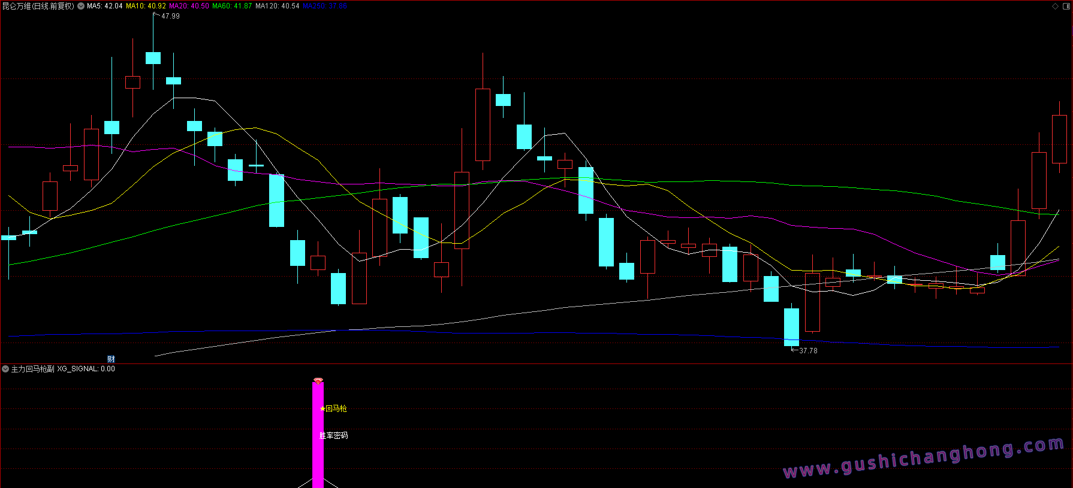Click the magenta signal bar in sub-chart
1073x488 pixels.
(x=318, y=455)
